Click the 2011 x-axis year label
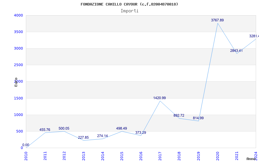259x162 pixels. (x=45, y=156)
